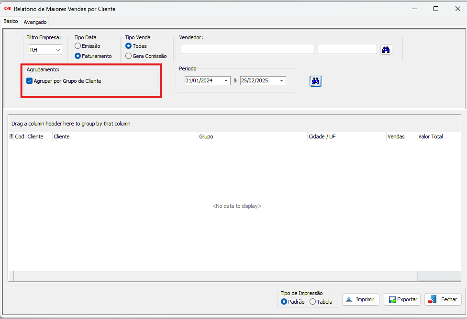Switch to the Avançado tab

click(x=35, y=22)
